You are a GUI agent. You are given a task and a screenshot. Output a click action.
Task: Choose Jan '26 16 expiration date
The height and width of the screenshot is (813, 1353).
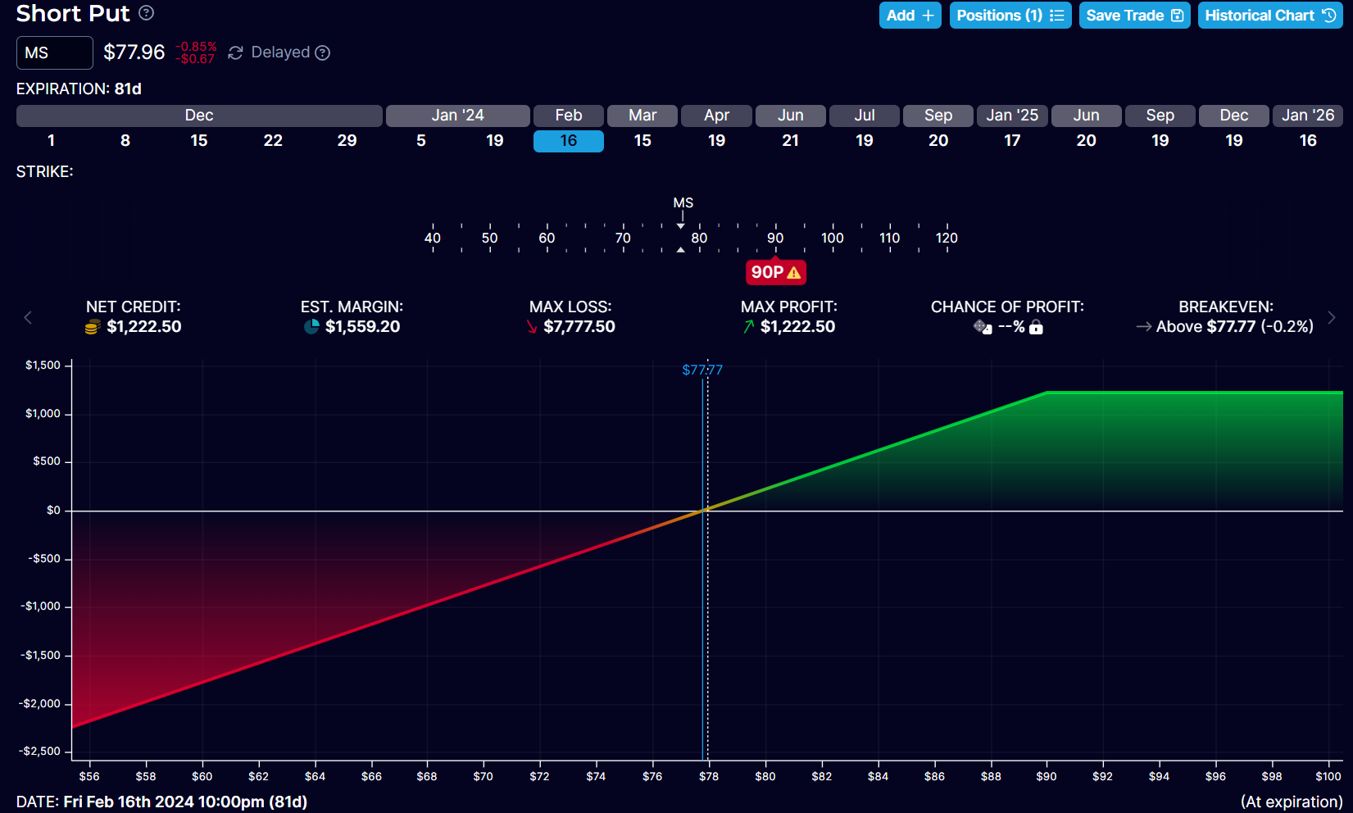[1308, 141]
